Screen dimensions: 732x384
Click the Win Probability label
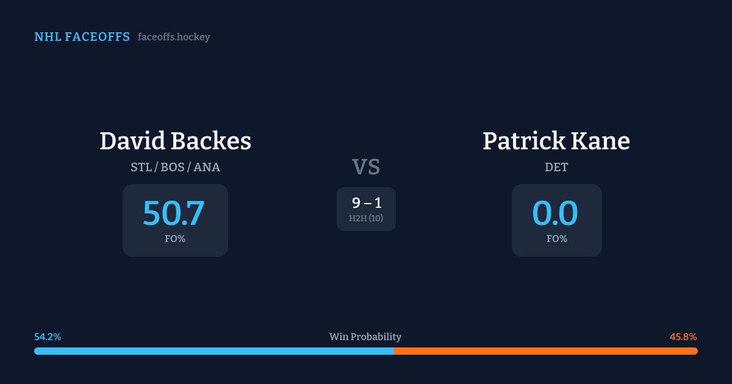tap(365, 337)
